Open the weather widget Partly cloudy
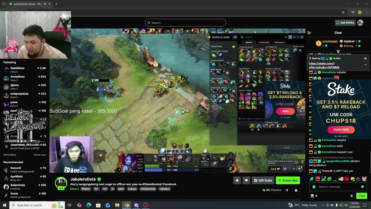Image resolution: width=371 pixels, height=209 pixels. [x=302, y=205]
